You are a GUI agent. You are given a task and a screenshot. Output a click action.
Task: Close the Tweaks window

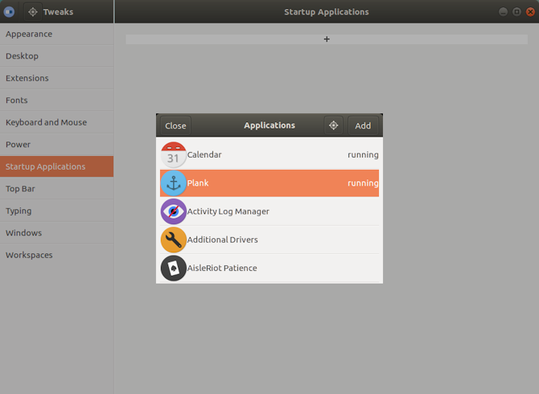(530, 12)
